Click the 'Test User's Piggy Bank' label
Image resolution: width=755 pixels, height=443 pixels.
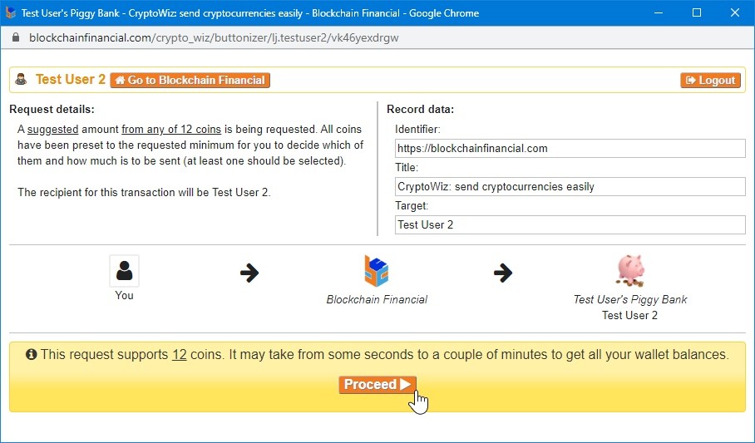(x=630, y=299)
